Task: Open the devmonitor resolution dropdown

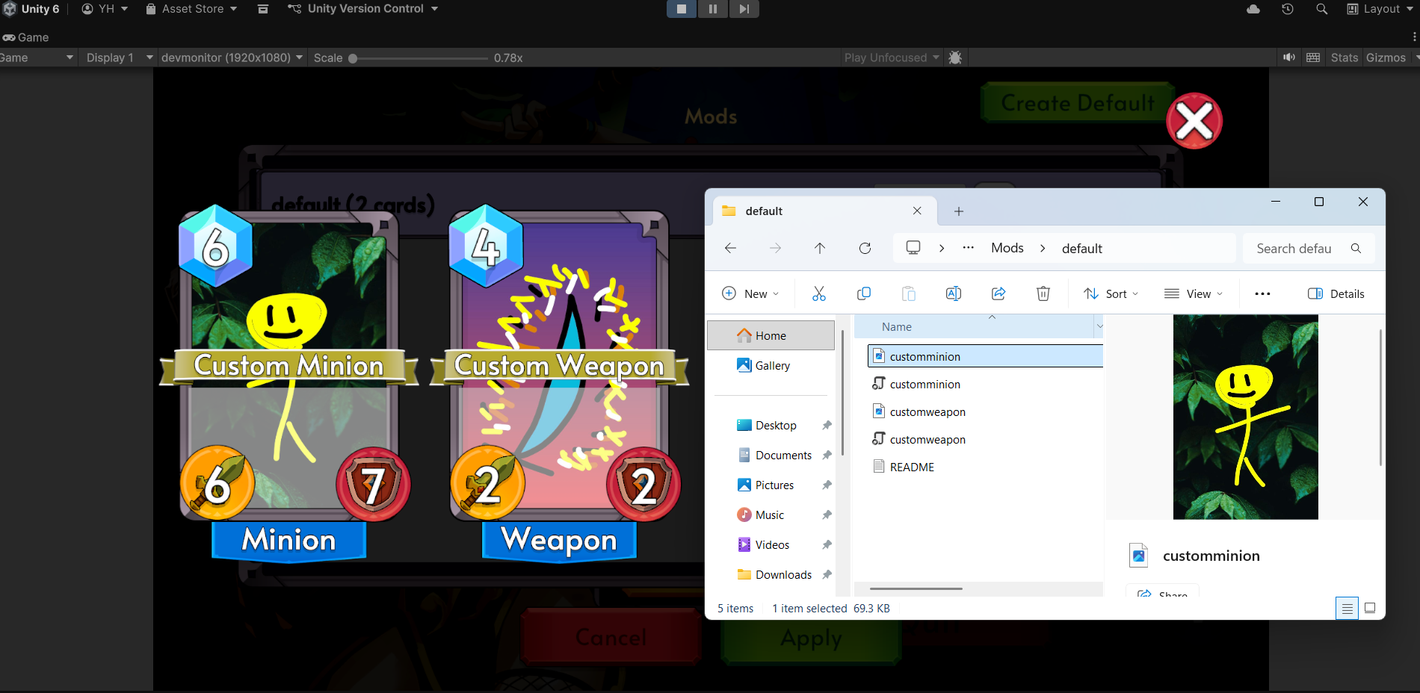Action: pos(232,58)
